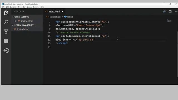Viewport: 178px width, 100px height.
Task: Open the Selection menu
Action: 13,7
